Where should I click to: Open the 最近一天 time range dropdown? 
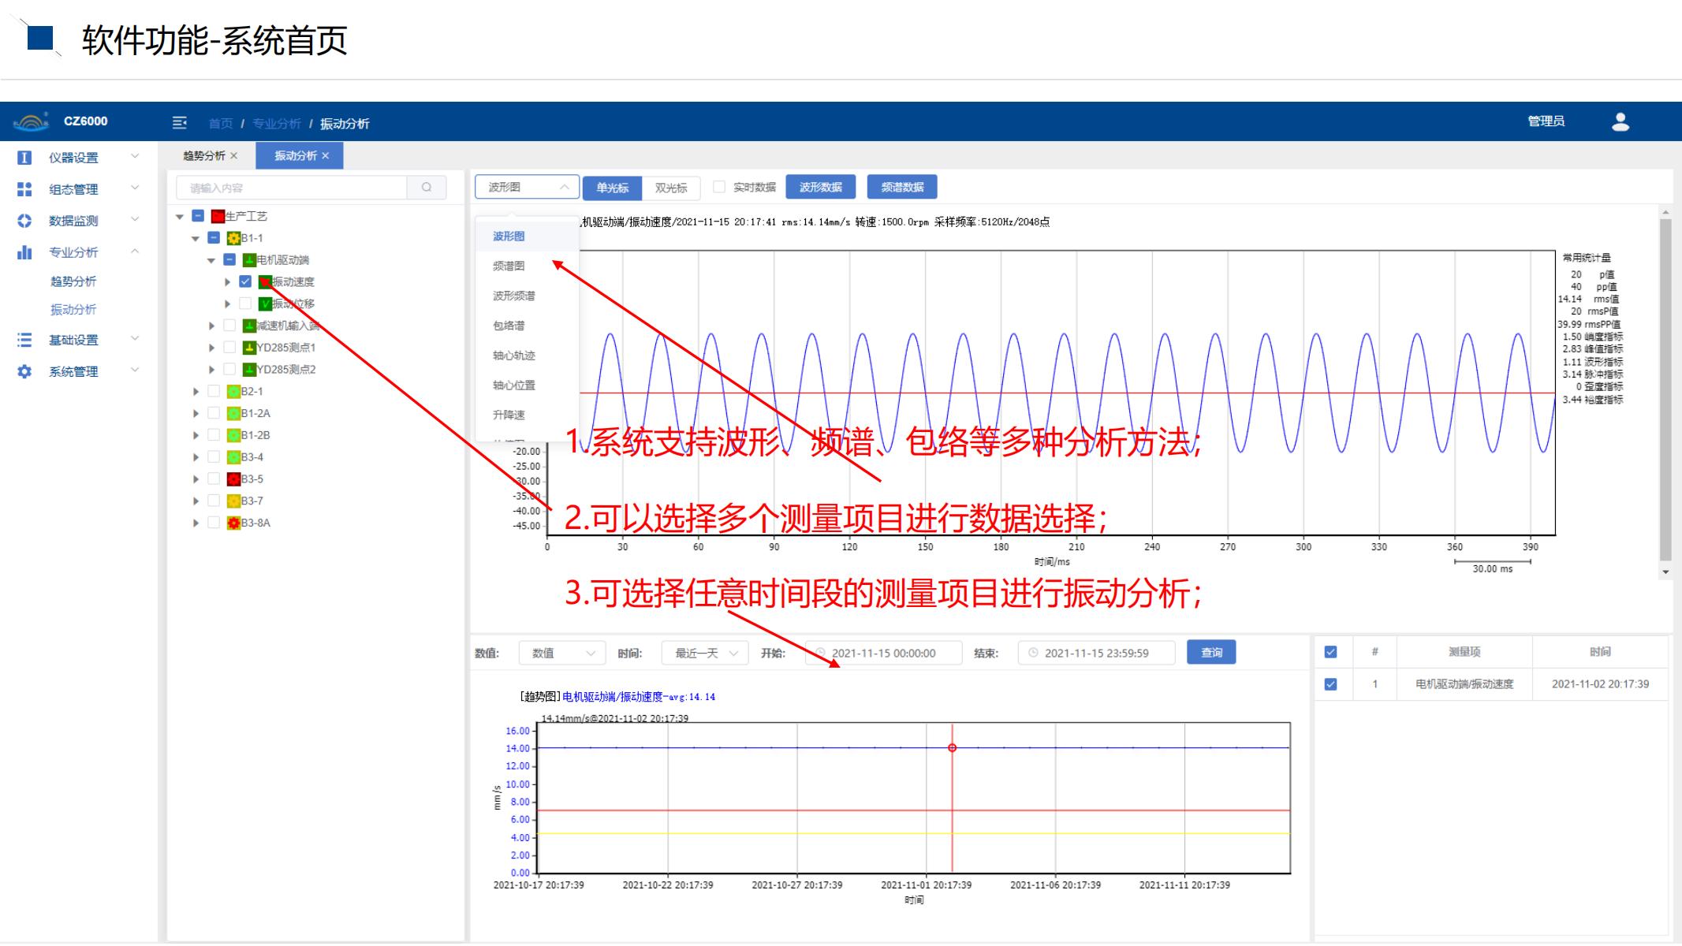click(703, 652)
